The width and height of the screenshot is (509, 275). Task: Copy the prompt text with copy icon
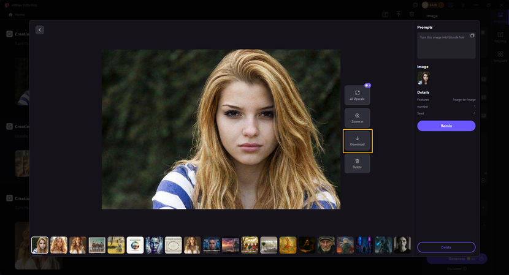pyautogui.click(x=472, y=36)
